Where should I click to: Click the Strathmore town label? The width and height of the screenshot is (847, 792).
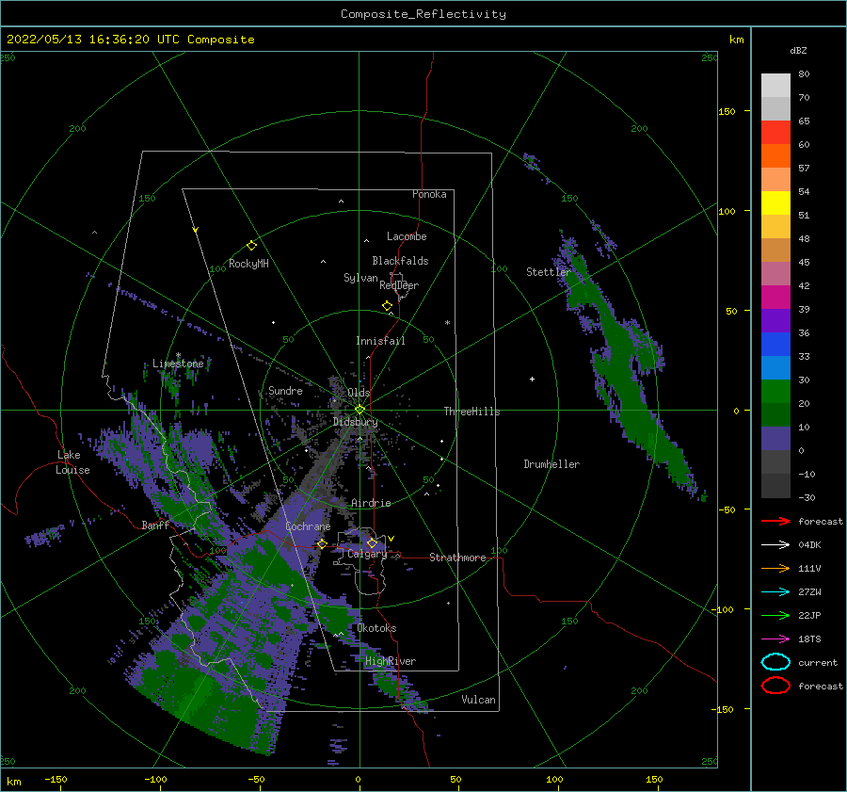click(x=457, y=558)
